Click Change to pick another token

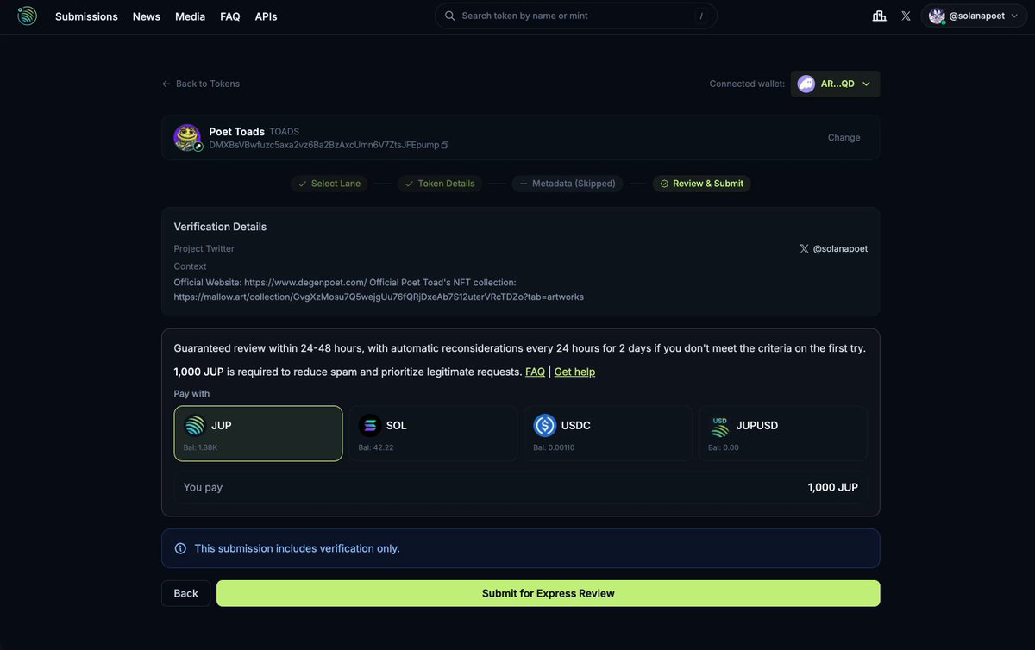tap(844, 137)
